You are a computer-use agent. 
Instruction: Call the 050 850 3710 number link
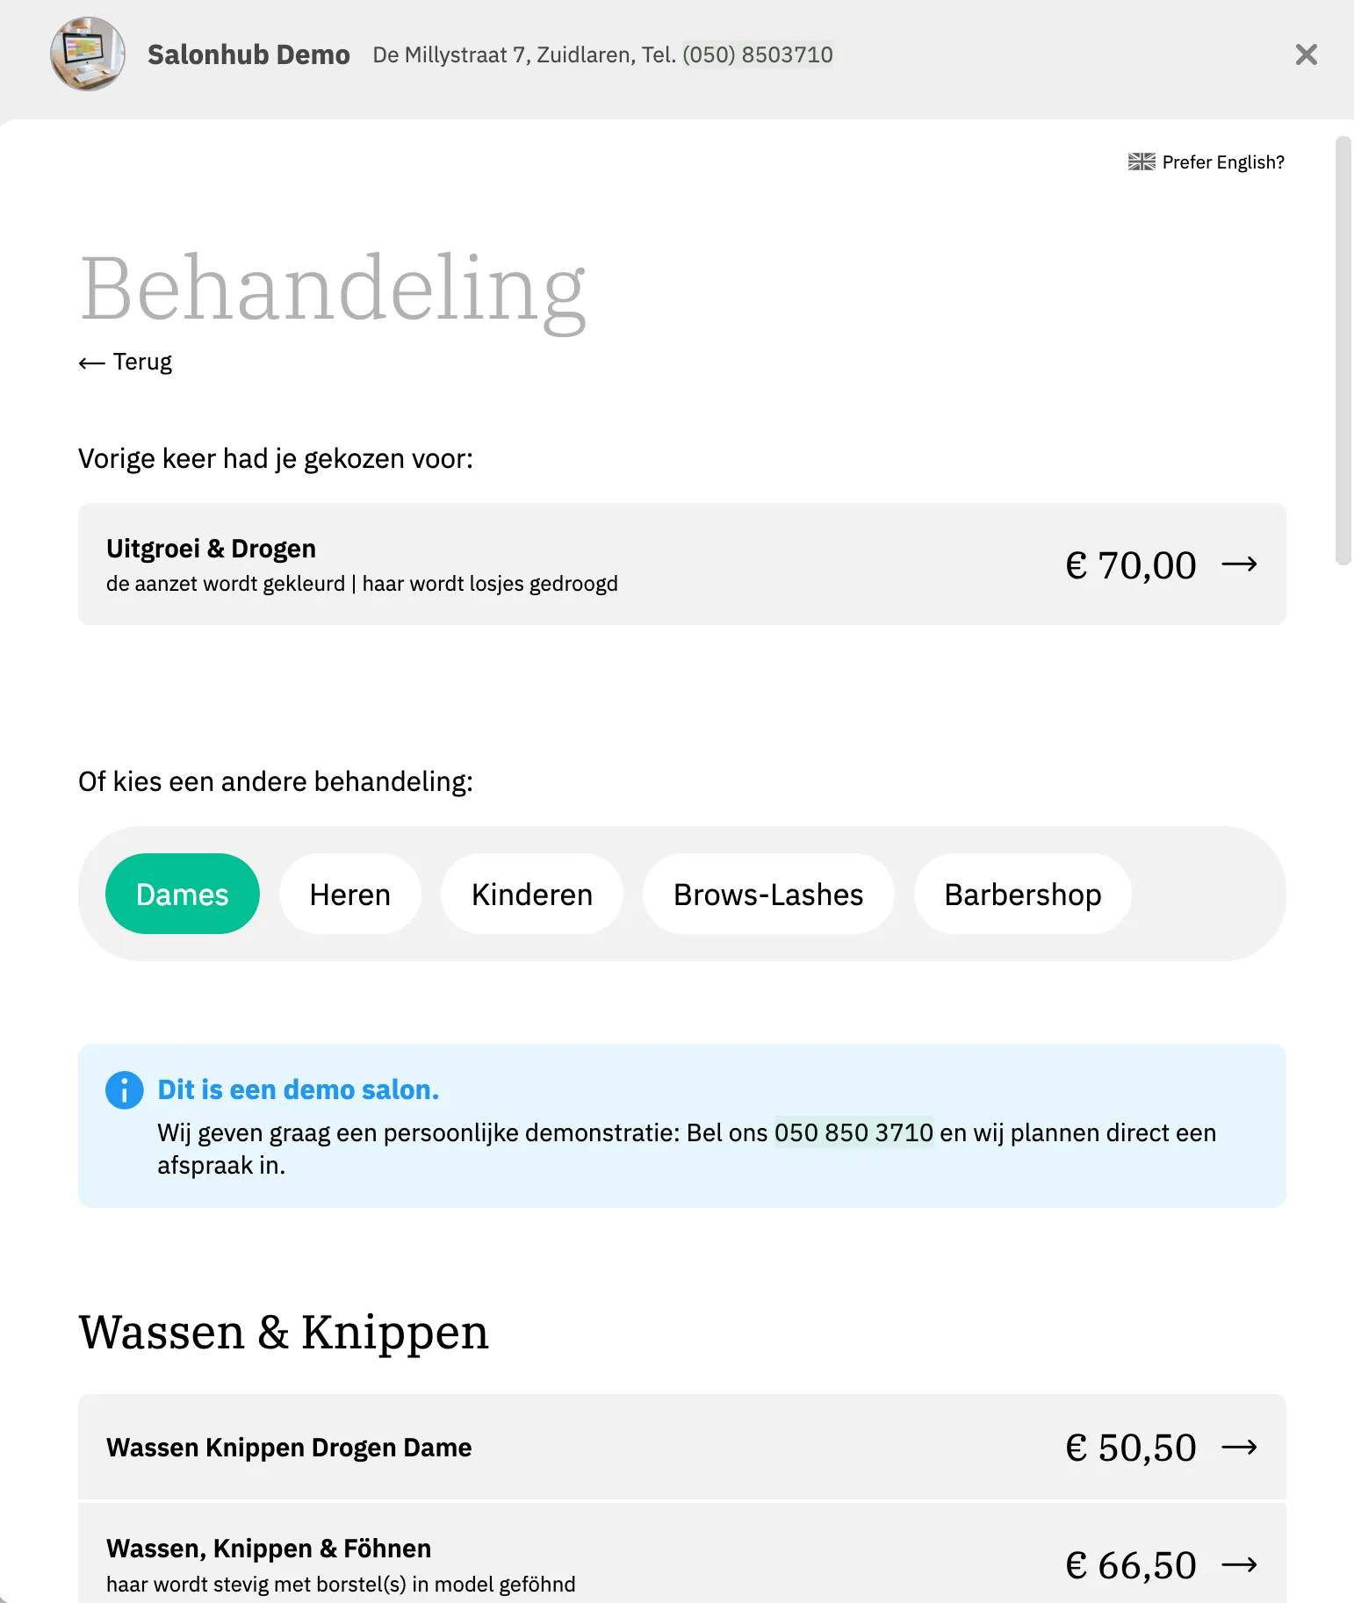point(853,1133)
